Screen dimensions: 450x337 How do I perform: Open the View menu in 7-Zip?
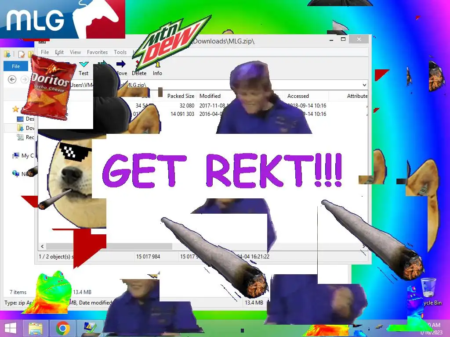tap(75, 52)
